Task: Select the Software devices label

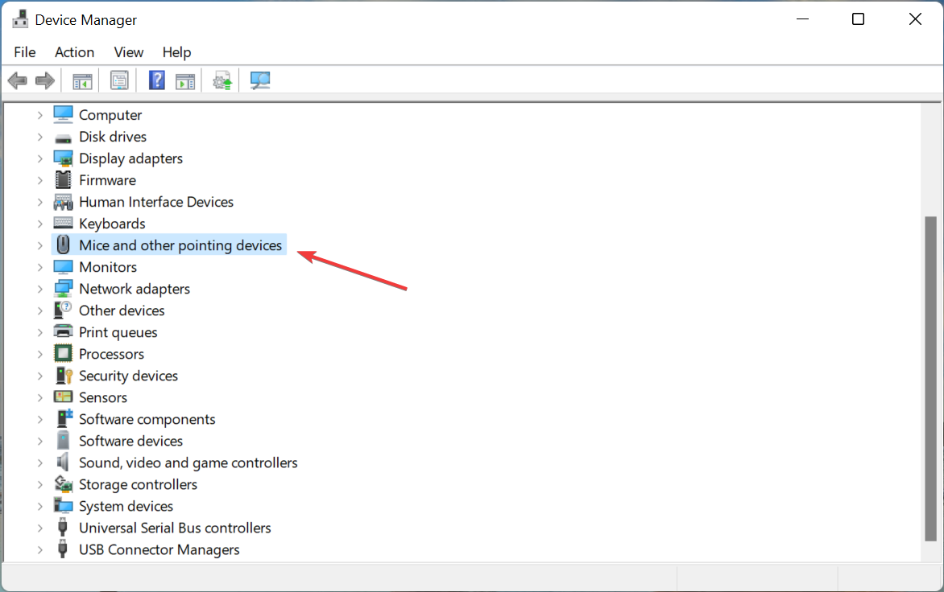Action: click(130, 441)
